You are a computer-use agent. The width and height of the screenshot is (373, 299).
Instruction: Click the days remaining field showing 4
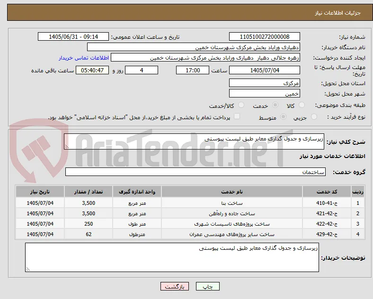[142, 70]
